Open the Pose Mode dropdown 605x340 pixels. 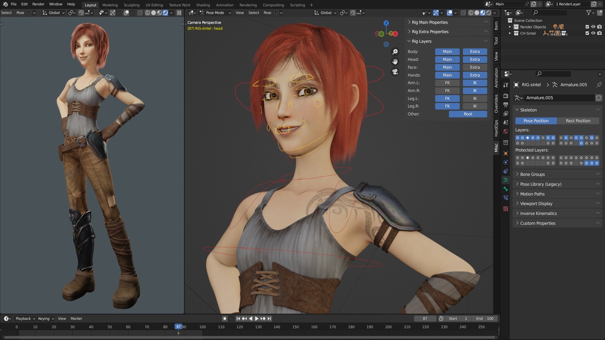[x=215, y=13]
